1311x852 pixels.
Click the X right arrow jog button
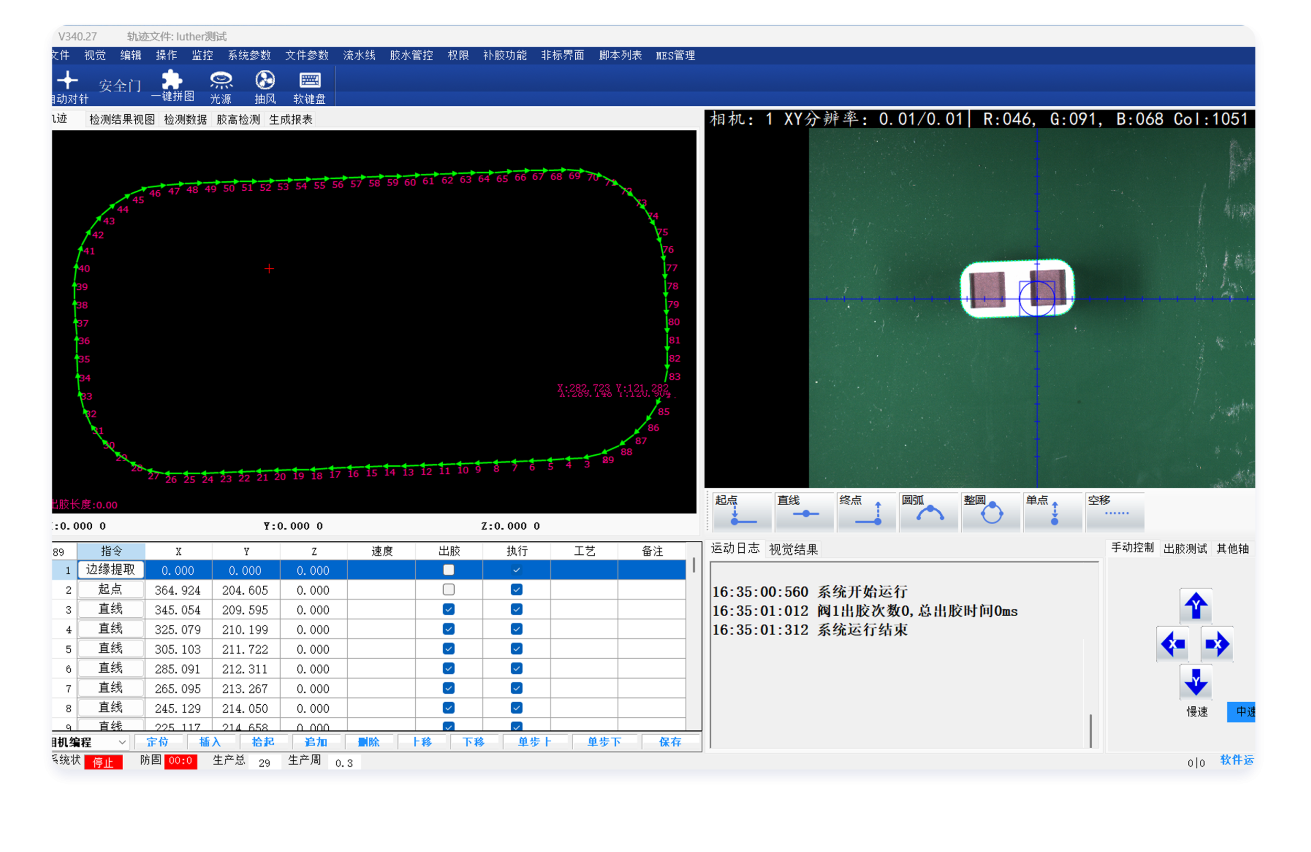click(x=1217, y=643)
